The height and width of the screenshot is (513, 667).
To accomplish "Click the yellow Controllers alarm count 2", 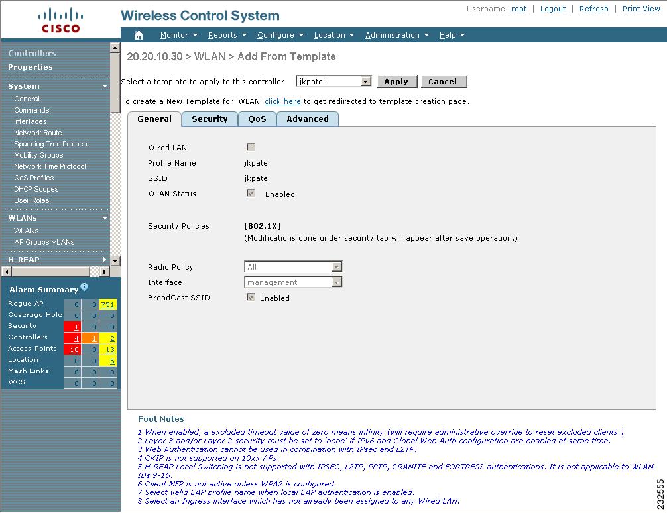I will pos(107,338).
